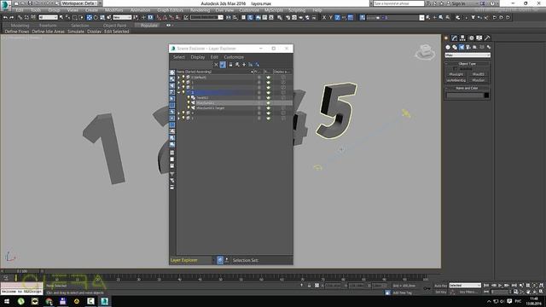Image resolution: width=546 pixels, height=307 pixels.
Task: Toggle Display as Box for 0 (default) layer
Action: 282,78
